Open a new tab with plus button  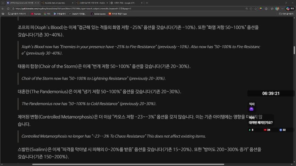coord(147,3)
